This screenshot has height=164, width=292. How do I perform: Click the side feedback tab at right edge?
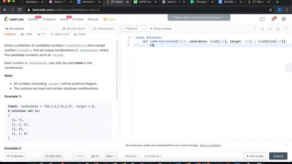point(288,68)
